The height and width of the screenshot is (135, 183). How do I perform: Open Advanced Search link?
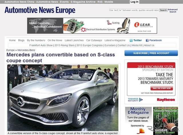173,11
